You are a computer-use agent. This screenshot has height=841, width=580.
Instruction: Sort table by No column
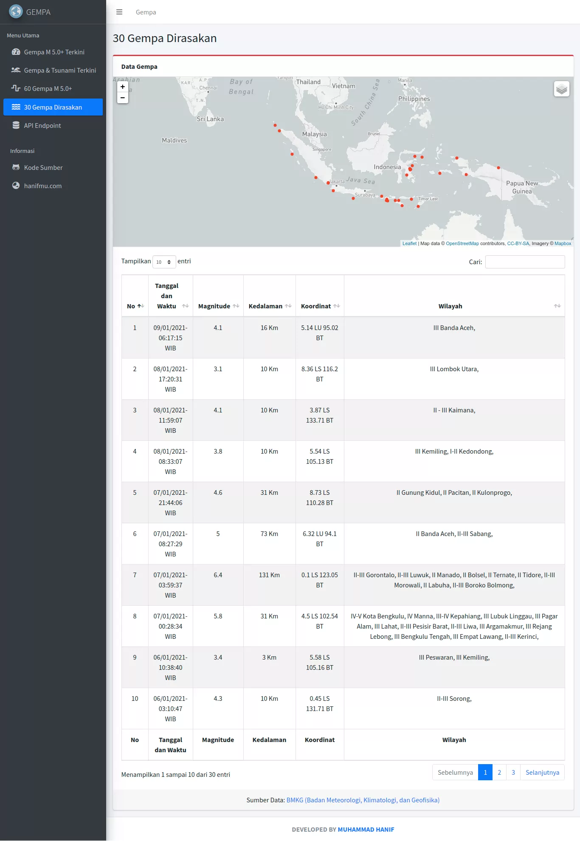135,296
